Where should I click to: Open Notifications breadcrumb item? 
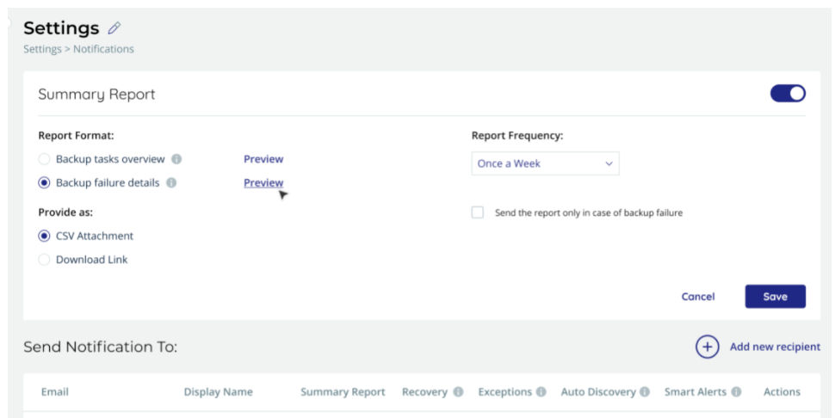103,49
